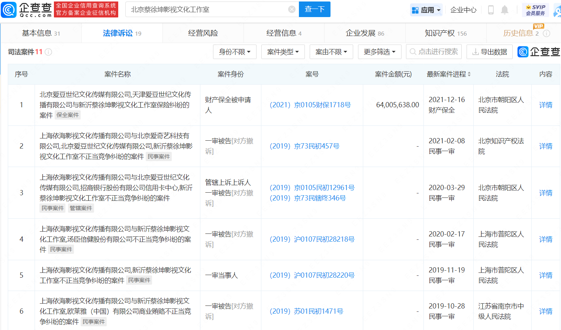Open the 历史信息 VIP tab

coord(521,33)
